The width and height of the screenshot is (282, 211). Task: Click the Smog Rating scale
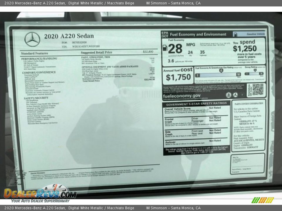pyautogui.click(x=254, y=74)
